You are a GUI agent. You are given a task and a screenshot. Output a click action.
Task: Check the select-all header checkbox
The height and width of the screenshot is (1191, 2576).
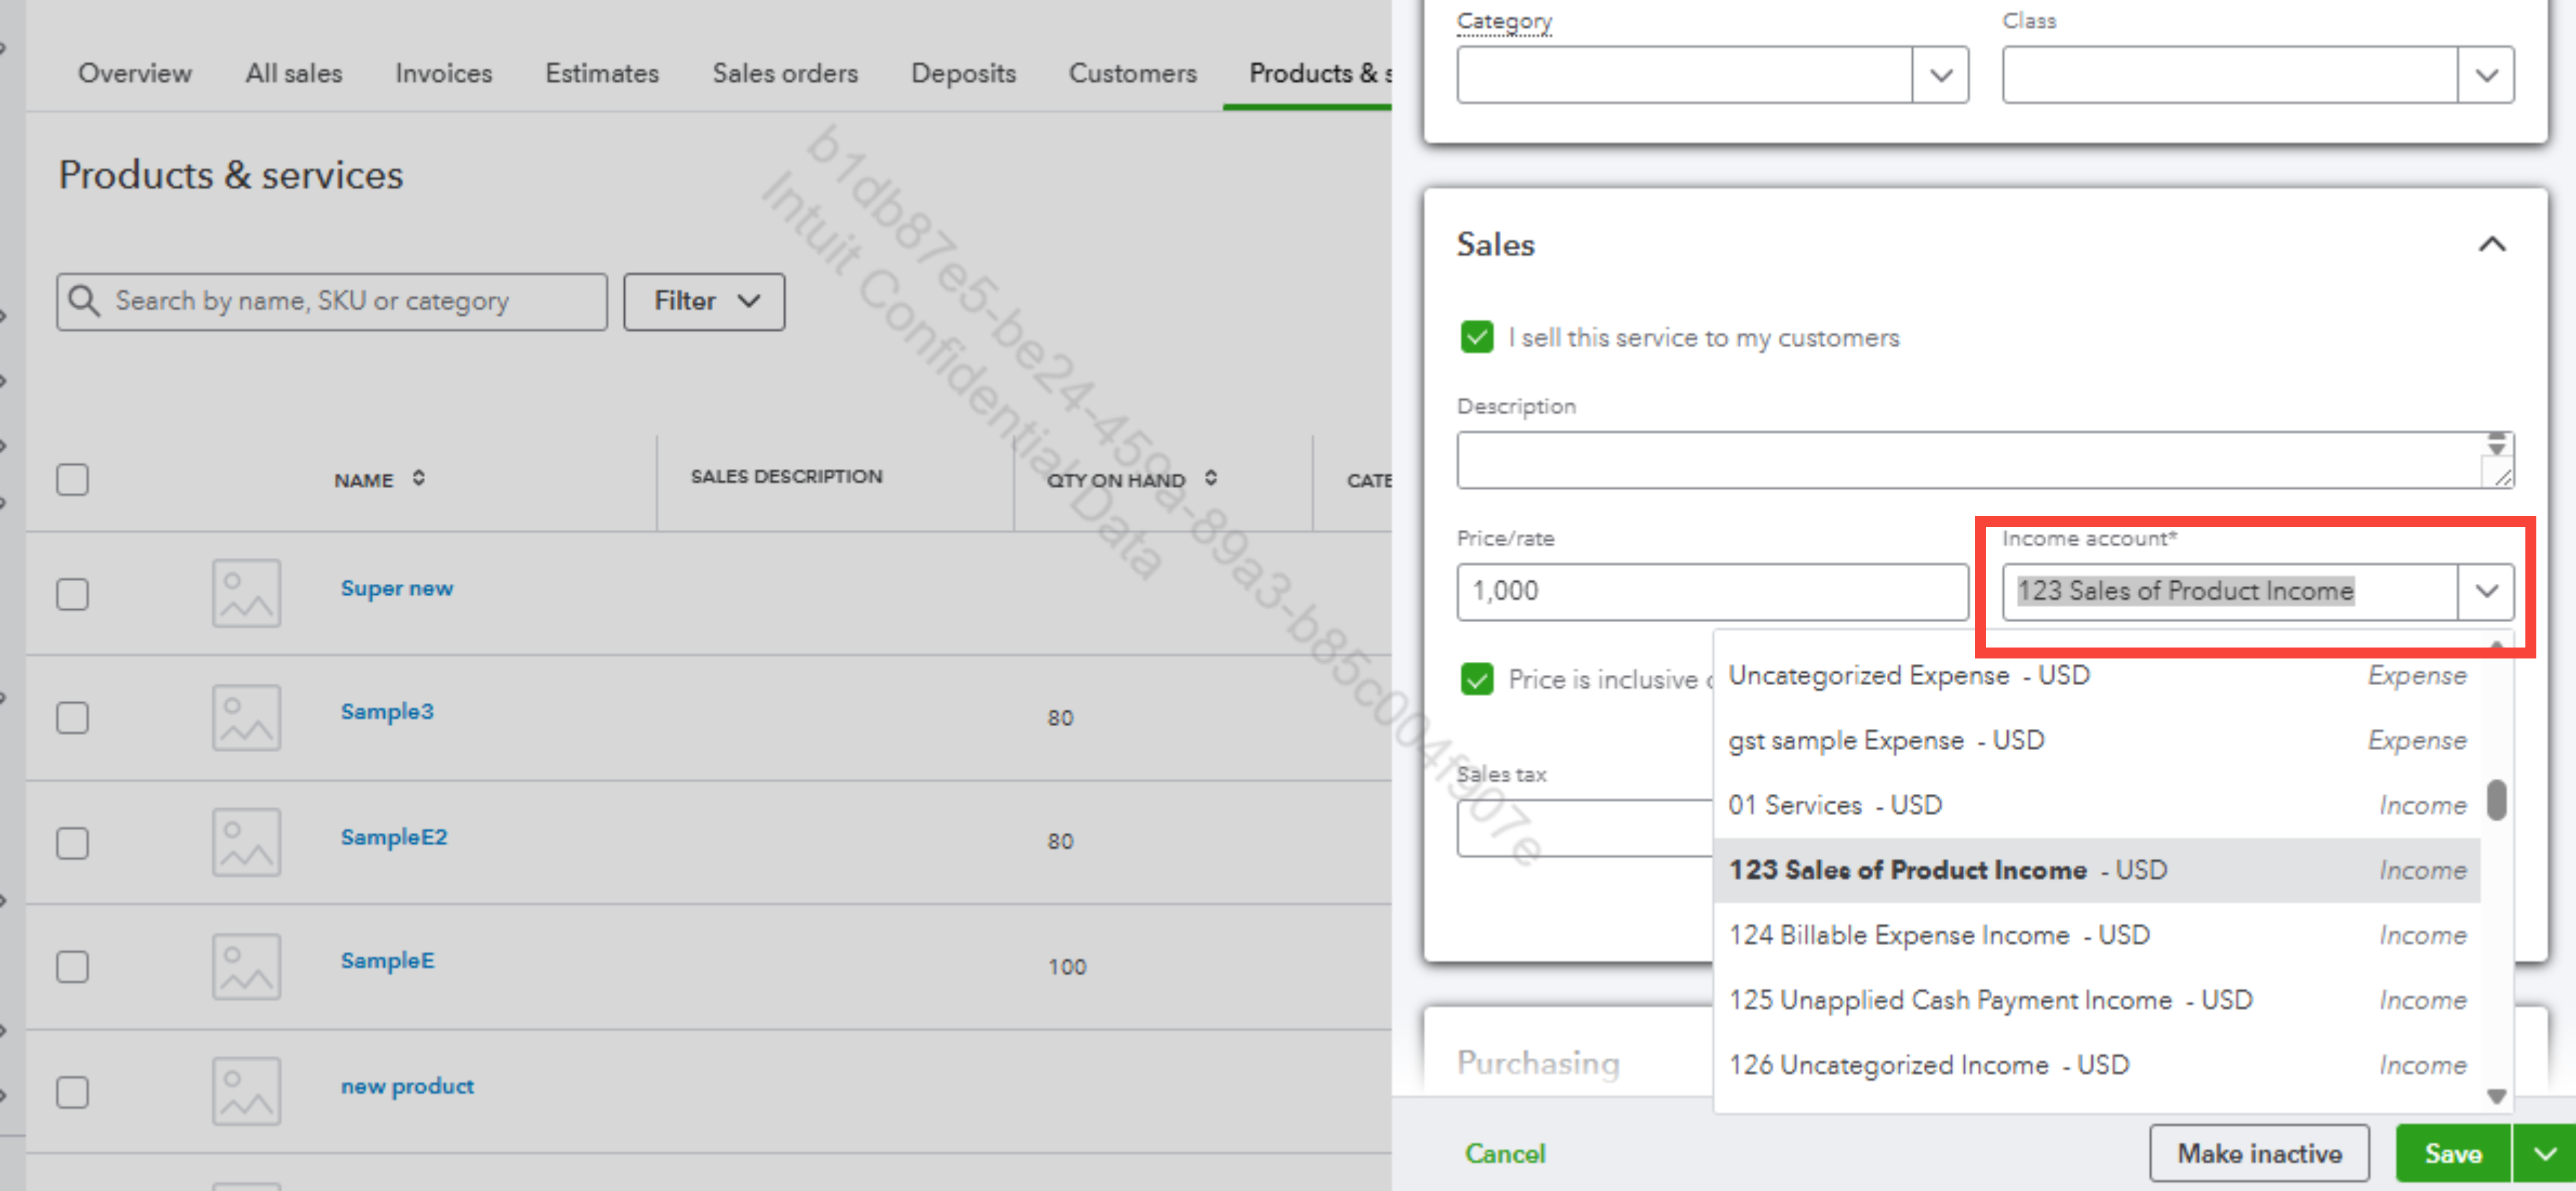point(72,479)
